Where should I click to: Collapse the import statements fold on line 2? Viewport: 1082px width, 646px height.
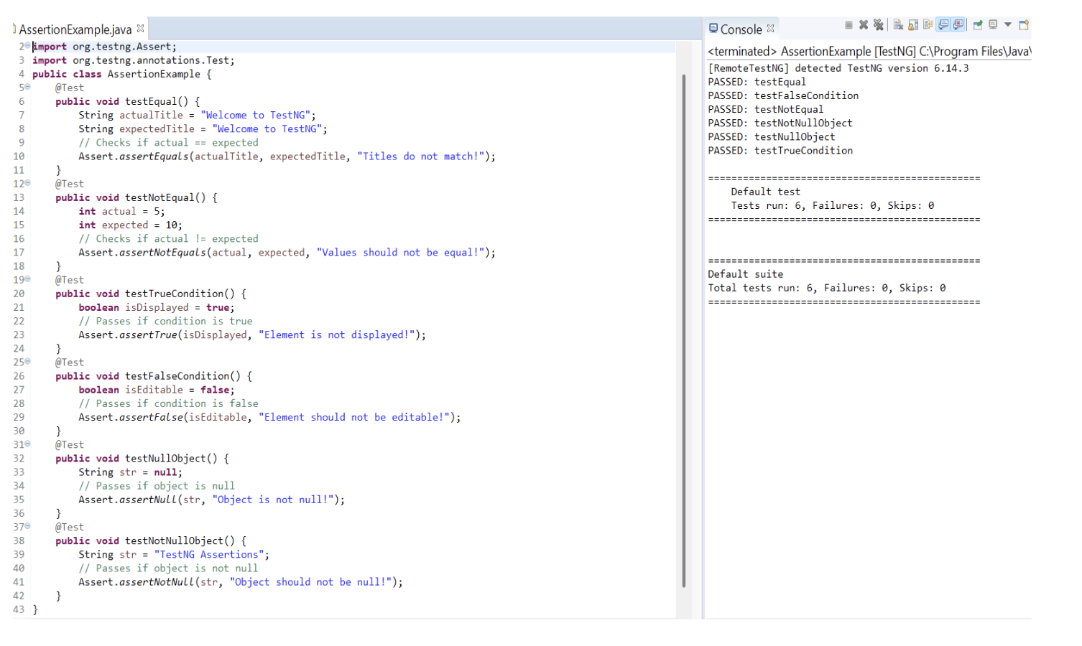coord(27,46)
